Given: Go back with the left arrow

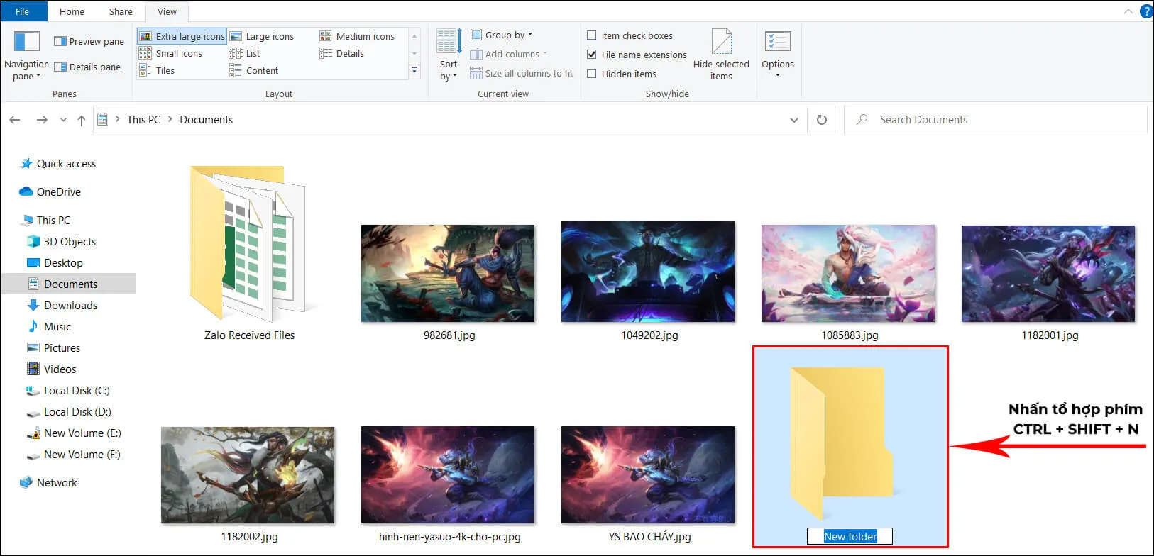Looking at the screenshot, I should coord(15,120).
